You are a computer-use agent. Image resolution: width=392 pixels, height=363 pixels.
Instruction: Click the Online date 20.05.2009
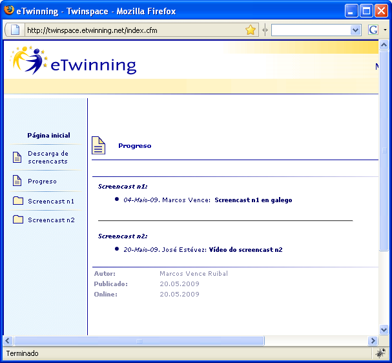click(x=180, y=295)
